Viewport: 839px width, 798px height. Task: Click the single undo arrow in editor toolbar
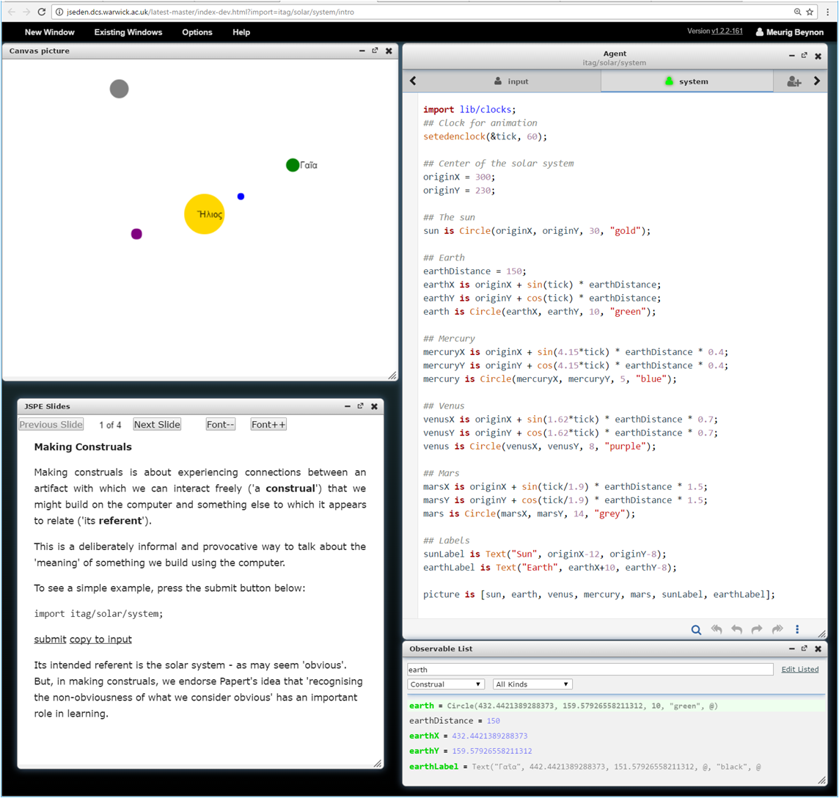coord(736,629)
